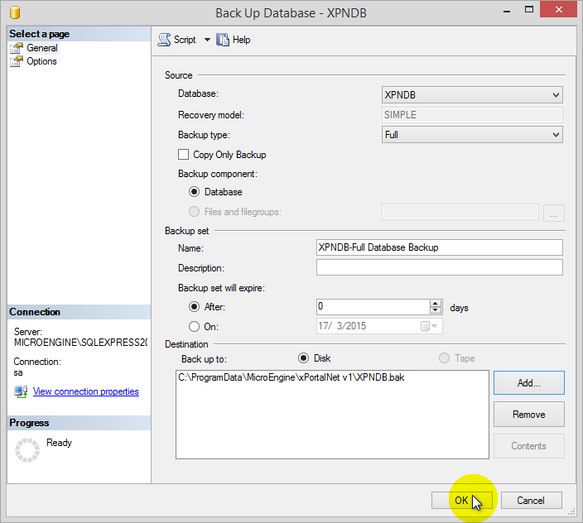Open View connection properties link
This screenshot has height=523, width=583.
click(85, 391)
